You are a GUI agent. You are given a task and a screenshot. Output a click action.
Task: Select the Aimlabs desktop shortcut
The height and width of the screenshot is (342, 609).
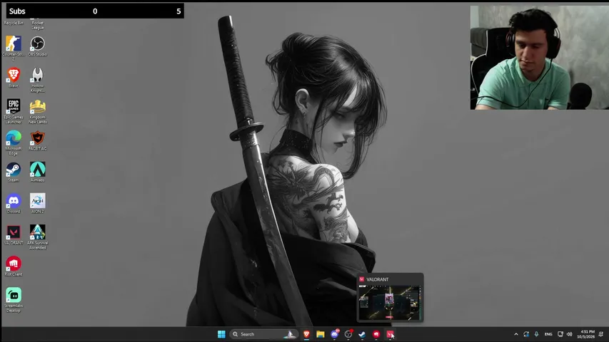click(x=38, y=172)
